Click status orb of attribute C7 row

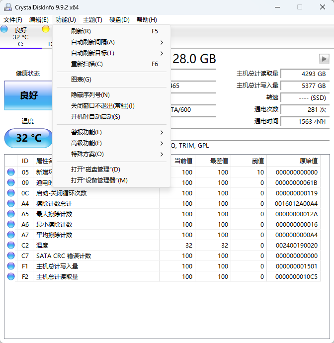(11, 256)
